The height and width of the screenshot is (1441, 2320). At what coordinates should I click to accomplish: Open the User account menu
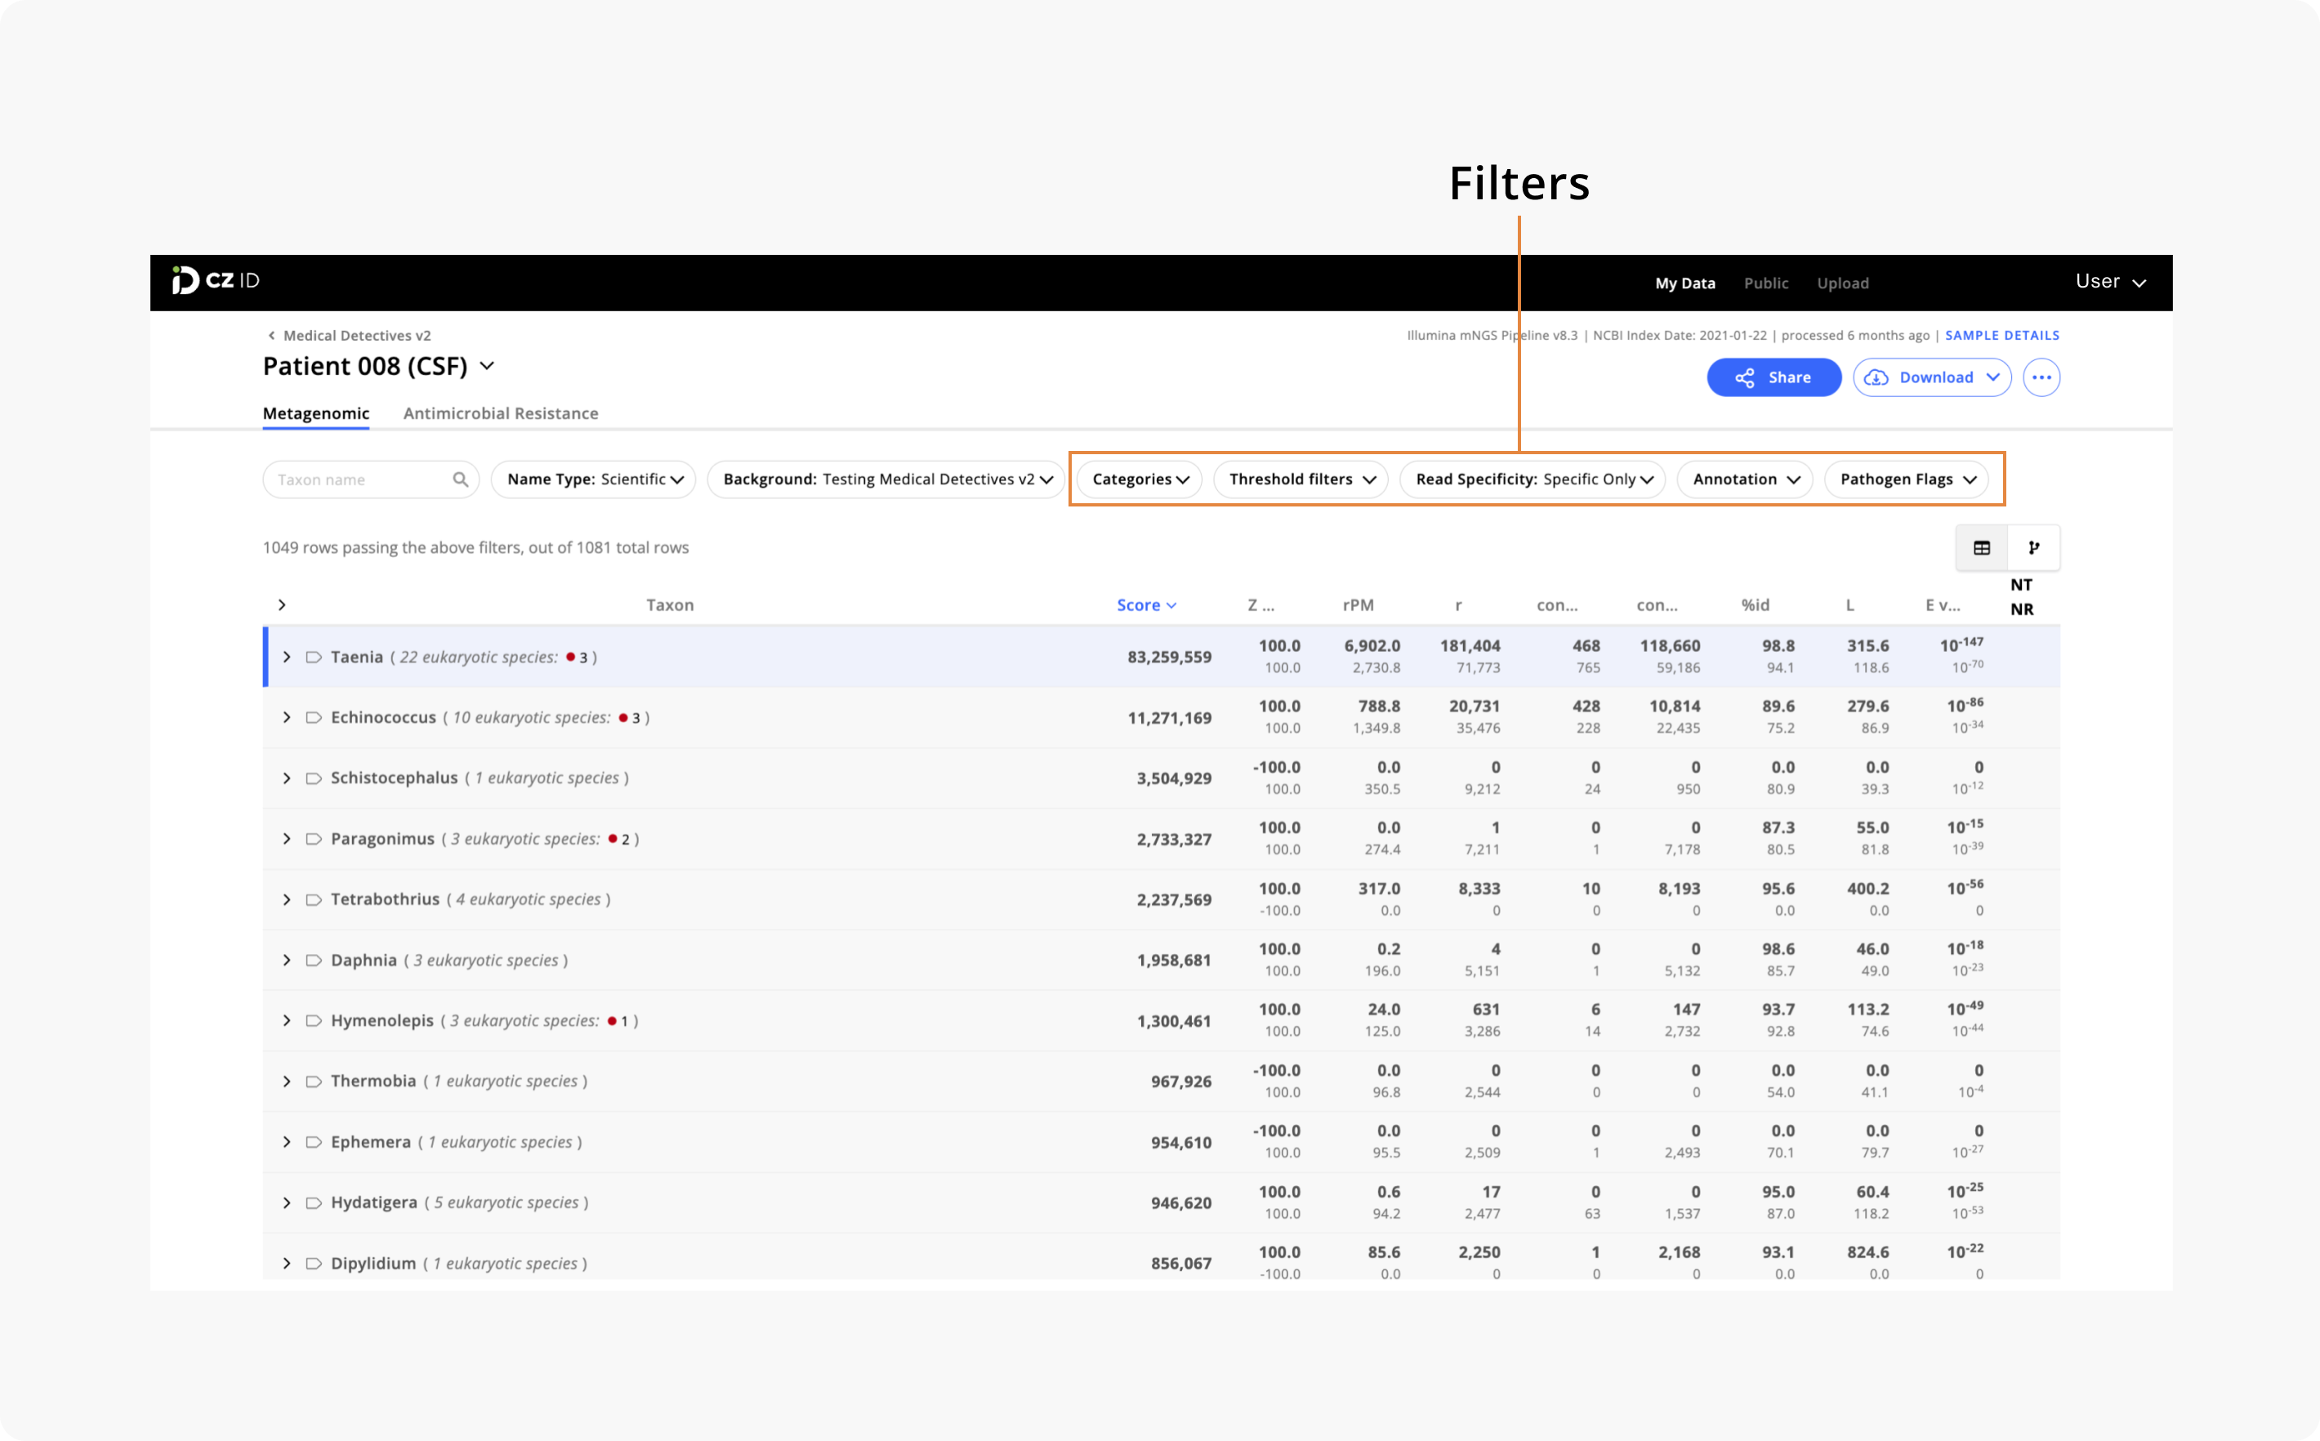pos(2110,282)
